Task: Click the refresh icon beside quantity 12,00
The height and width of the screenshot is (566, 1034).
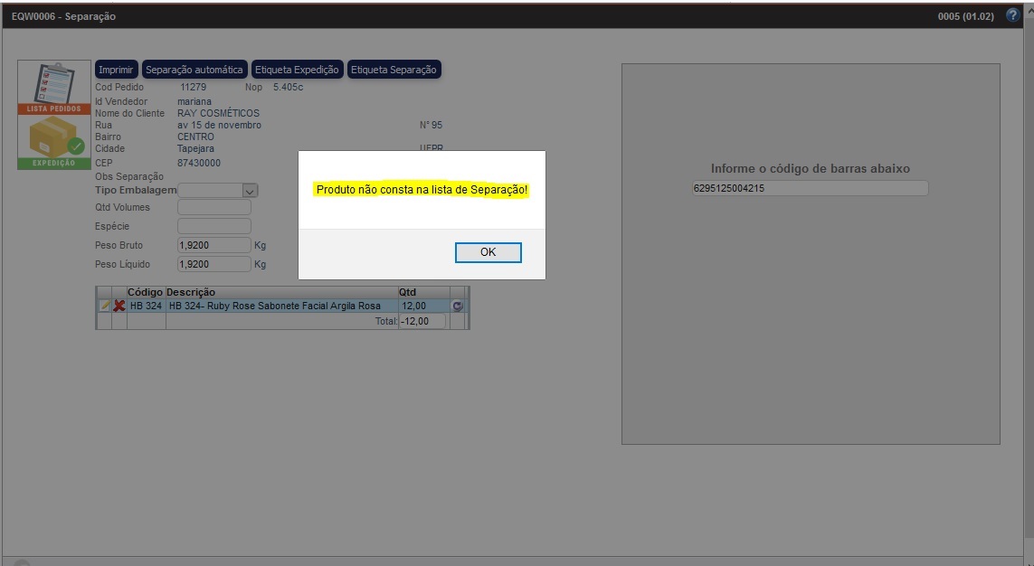Action: 458,307
